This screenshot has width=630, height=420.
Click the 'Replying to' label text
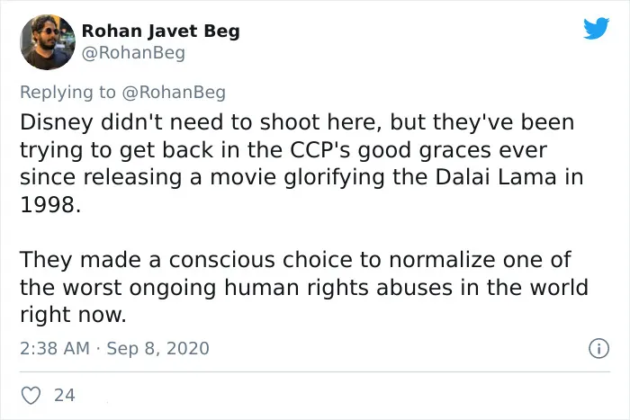click(x=67, y=93)
